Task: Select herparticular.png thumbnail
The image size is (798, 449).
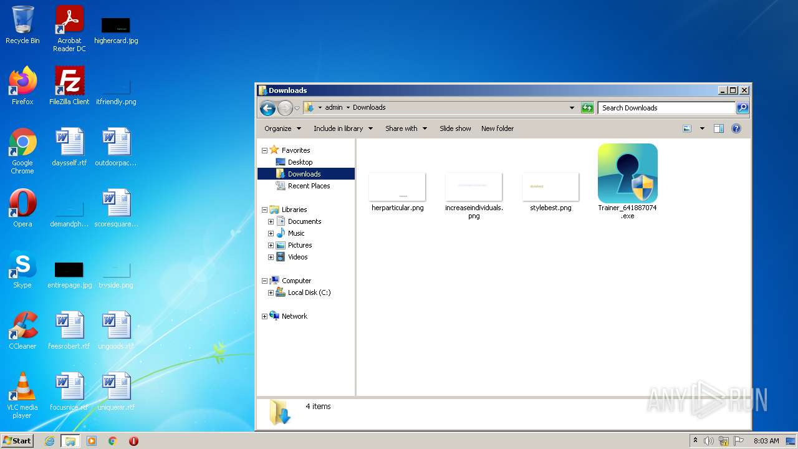Action: tap(397, 192)
